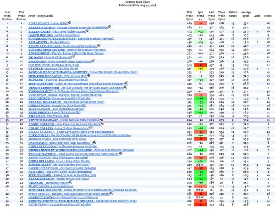
Task: Click the 'Artist - Song (Label)' column header
Action: click(41, 16)
